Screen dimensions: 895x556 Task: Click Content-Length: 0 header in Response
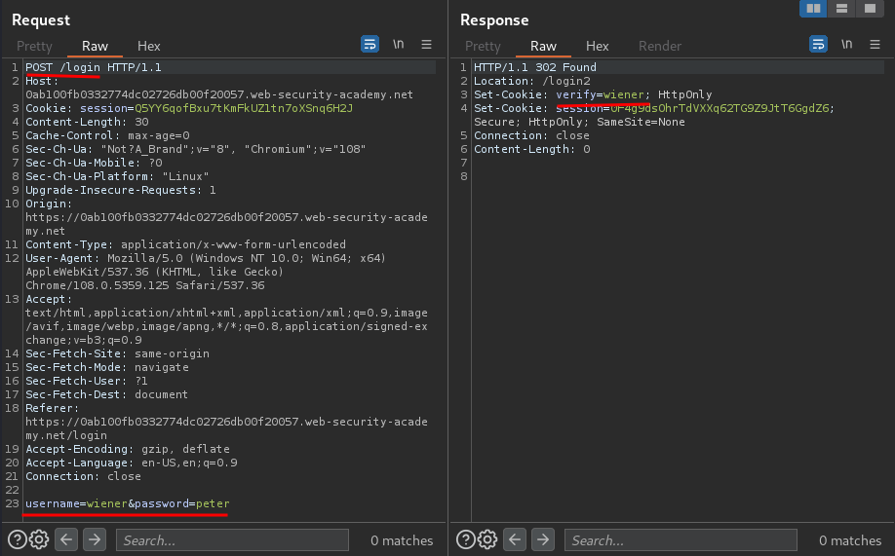click(532, 149)
